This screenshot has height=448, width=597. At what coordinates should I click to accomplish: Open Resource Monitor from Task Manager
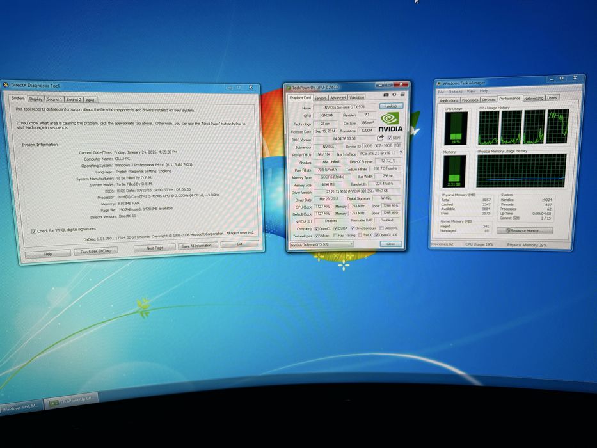[x=524, y=230]
